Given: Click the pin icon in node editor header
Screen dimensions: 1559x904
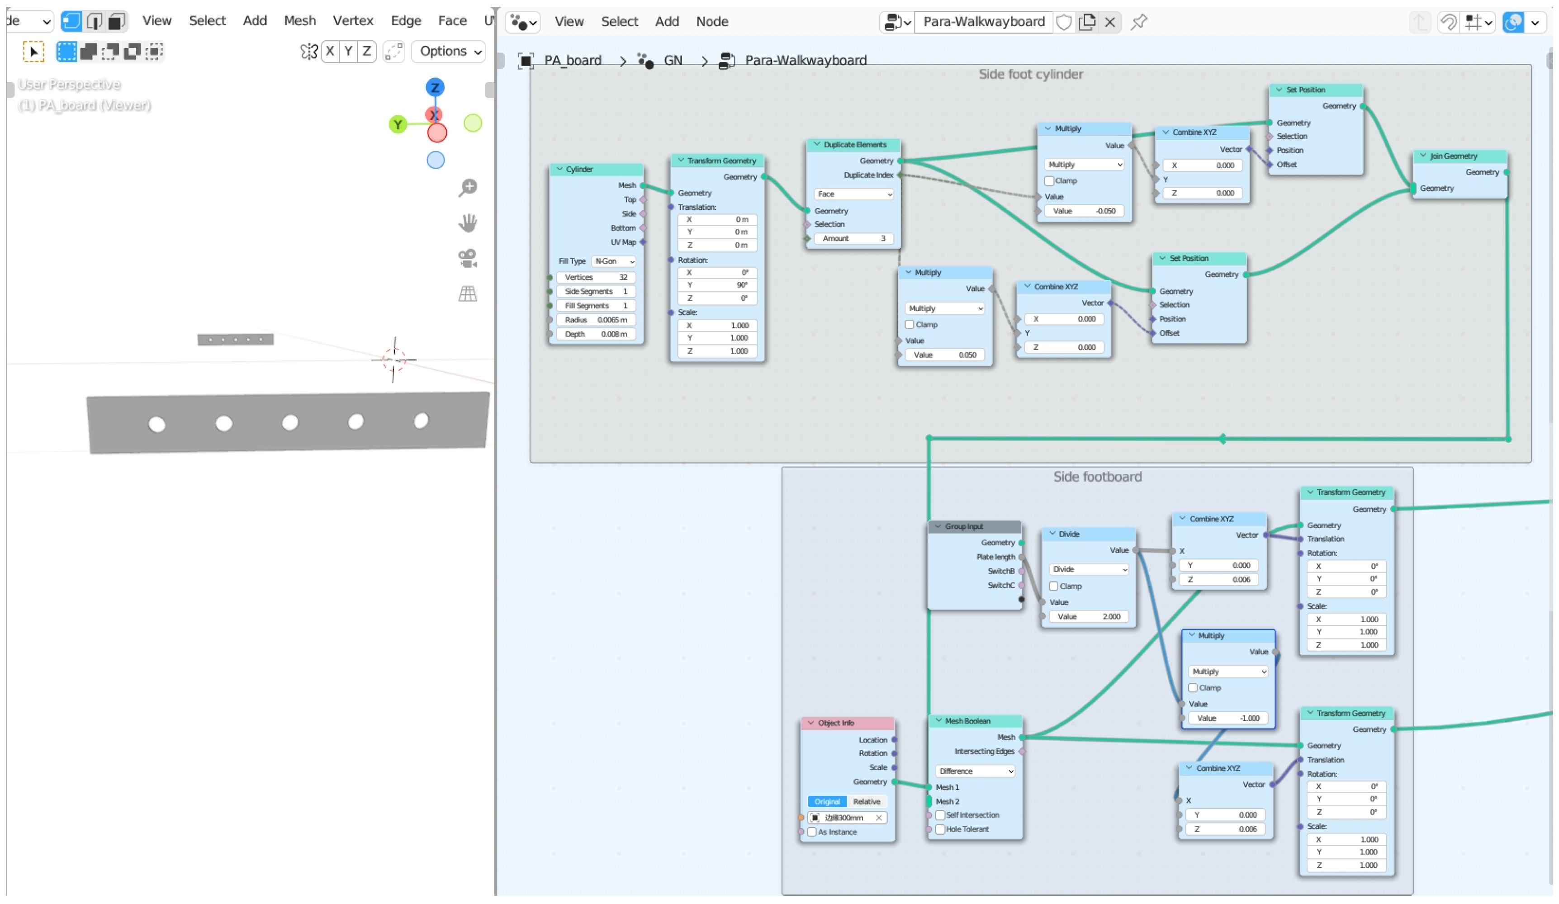Looking at the screenshot, I should [1139, 22].
